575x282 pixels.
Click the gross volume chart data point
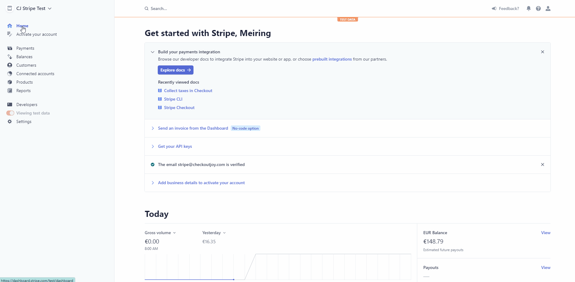pyautogui.click(x=234, y=279)
